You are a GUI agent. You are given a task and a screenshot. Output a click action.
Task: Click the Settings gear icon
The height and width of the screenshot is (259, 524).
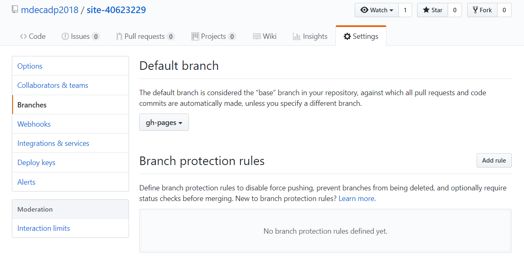point(347,36)
